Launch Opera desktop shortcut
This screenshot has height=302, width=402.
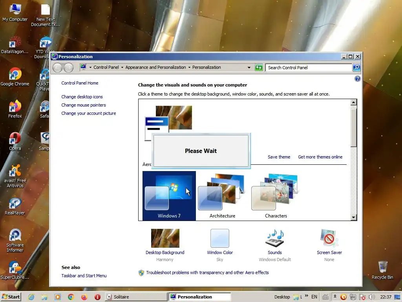(15, 142)
